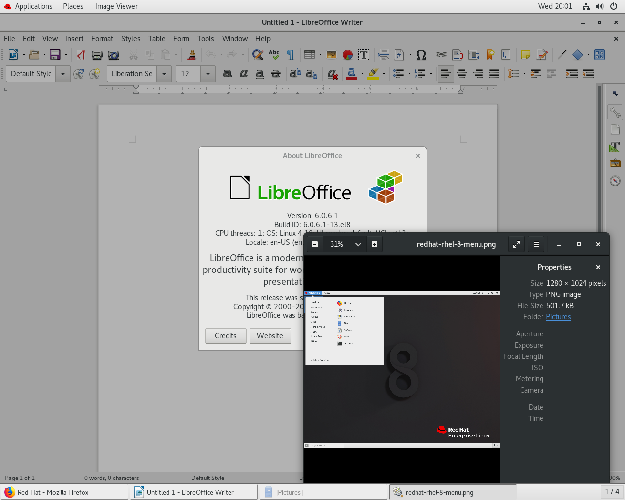Click the Increase Indent icon
This screenshot has width=625, height=500.
coord(572,74)
